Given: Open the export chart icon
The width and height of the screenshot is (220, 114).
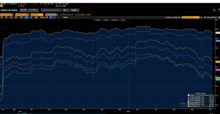Looking at the screenshot, I should pyautogui.click(x=214, y=10).
